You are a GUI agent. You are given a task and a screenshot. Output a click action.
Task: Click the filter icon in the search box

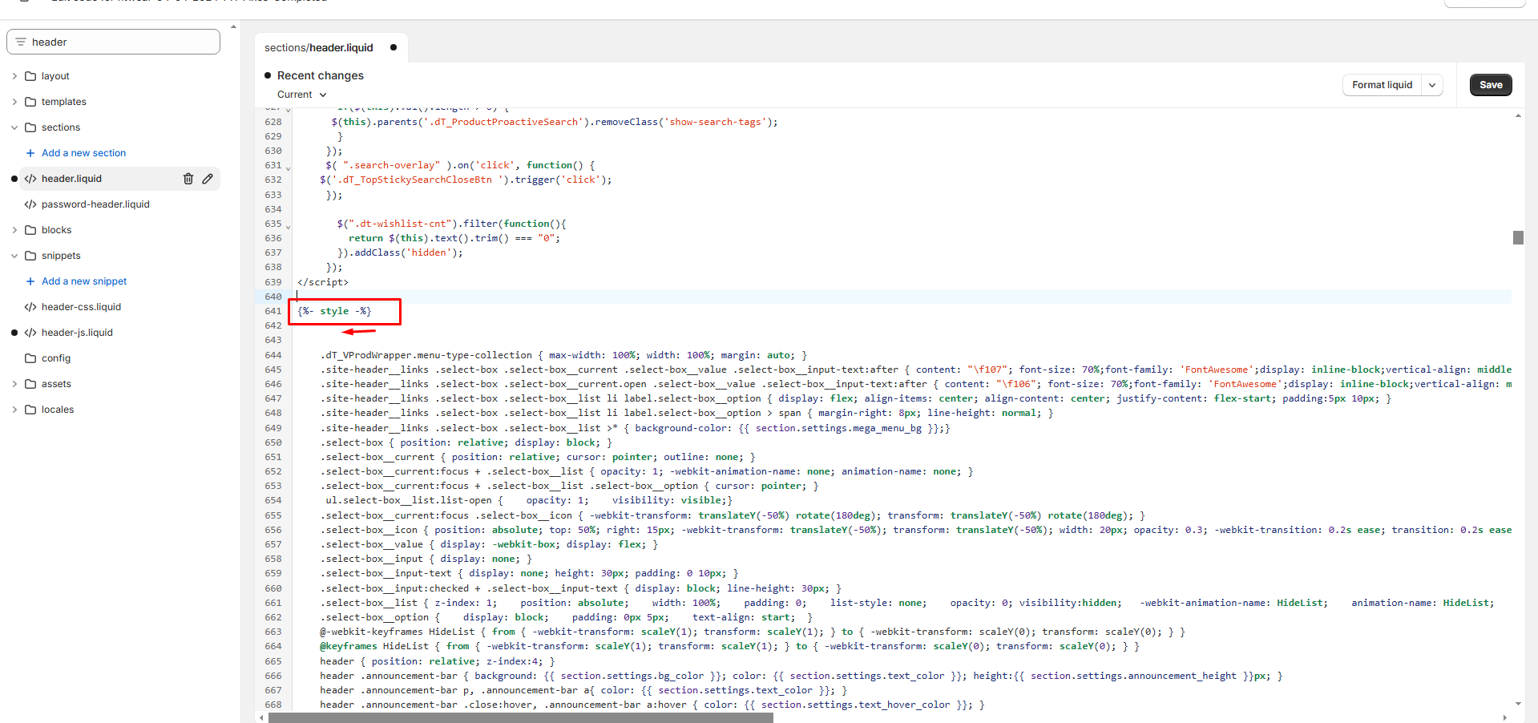(x=21, y=42)
